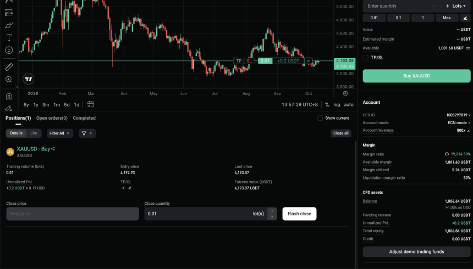Toggle Show current checkbox
473x269 pixels.
pyautogui.click(x=320, y=118)
